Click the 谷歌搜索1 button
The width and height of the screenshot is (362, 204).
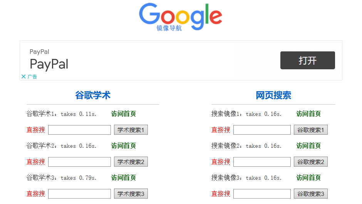pos(310,130)
